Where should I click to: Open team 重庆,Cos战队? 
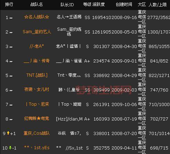pyautogui.click(x=36, y=133)
